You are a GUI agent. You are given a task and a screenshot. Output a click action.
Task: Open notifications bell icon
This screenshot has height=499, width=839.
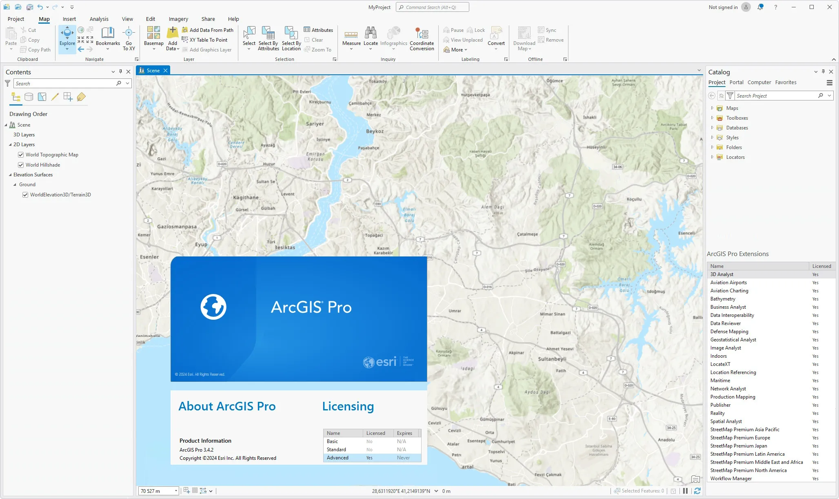tap(760, 7)
